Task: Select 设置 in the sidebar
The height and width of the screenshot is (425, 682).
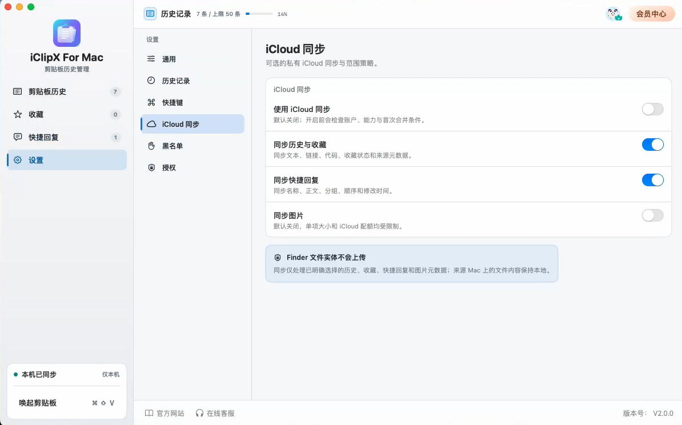Action: point(67,160)
